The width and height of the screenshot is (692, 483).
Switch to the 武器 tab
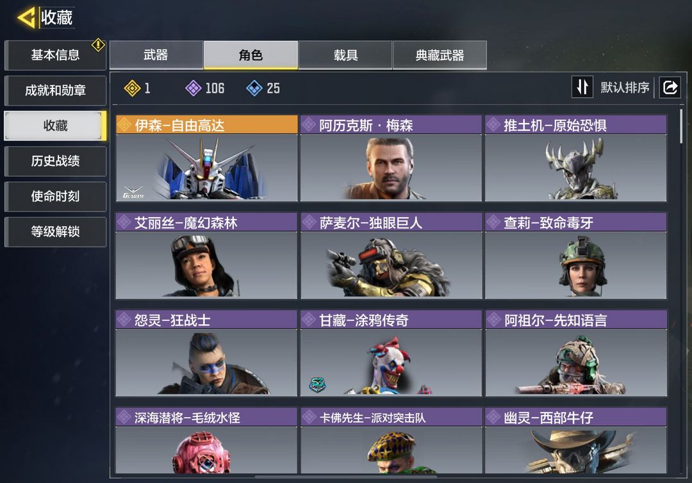[156, 55]
